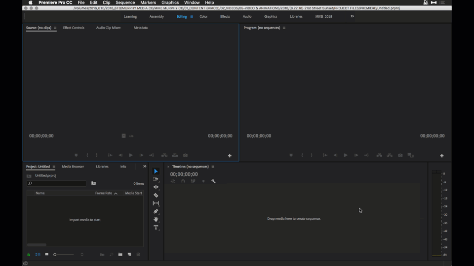
Task: Export frame from Program monitor camera icon
Action: coord(400,155)
